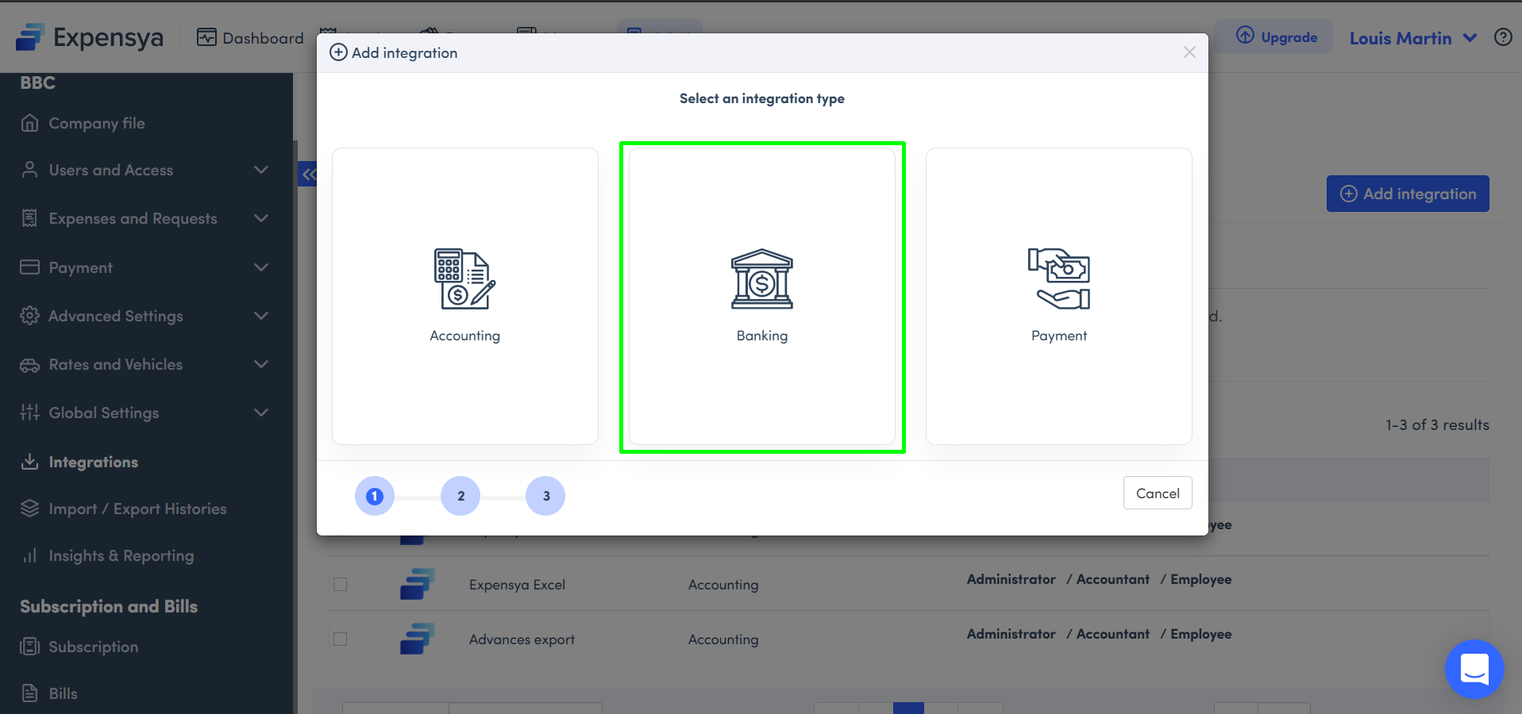Click the Upgrade button

coord(1277,37)
